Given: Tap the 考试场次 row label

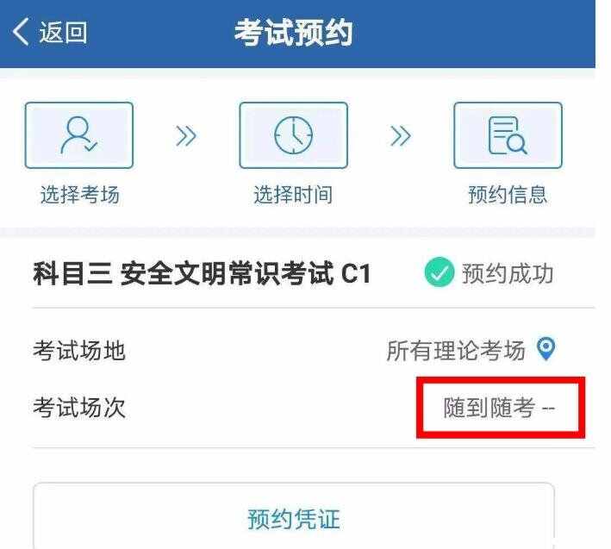Looking at the screenshot, I should coord(79,408).
